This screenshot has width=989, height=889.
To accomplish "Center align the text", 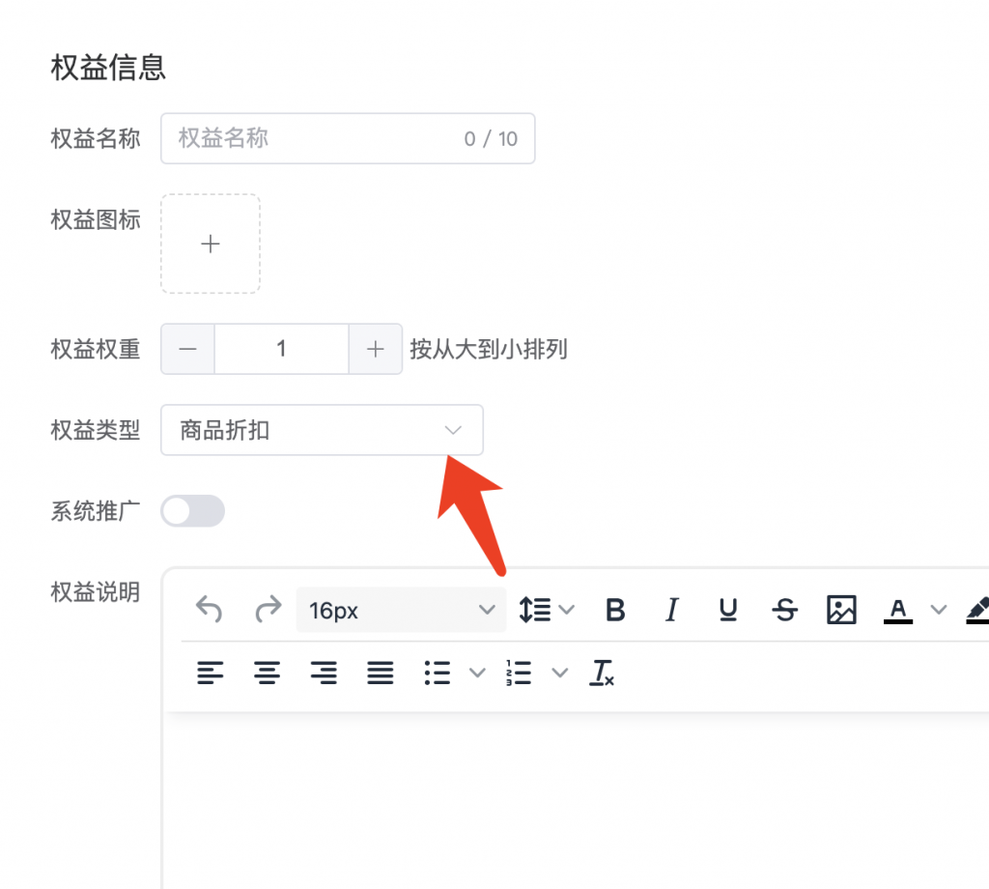I will click(267, 674).
